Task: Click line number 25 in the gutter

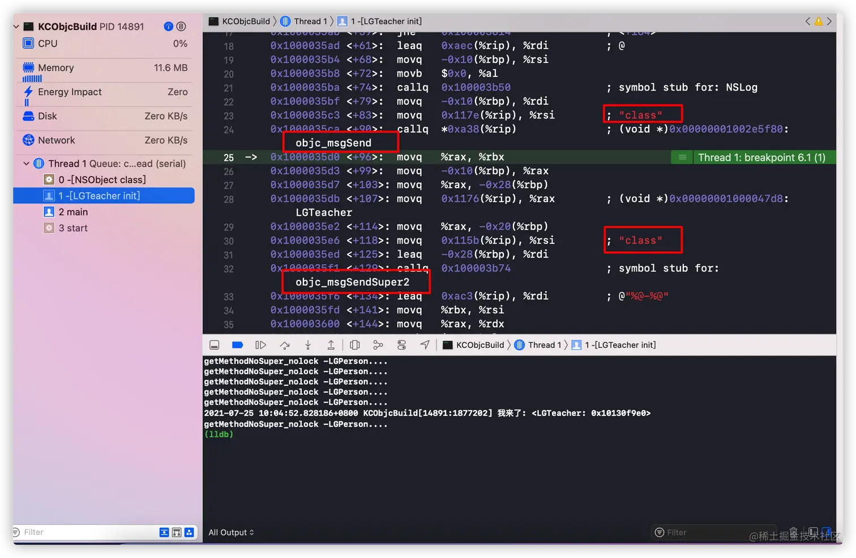Action: 228,157
